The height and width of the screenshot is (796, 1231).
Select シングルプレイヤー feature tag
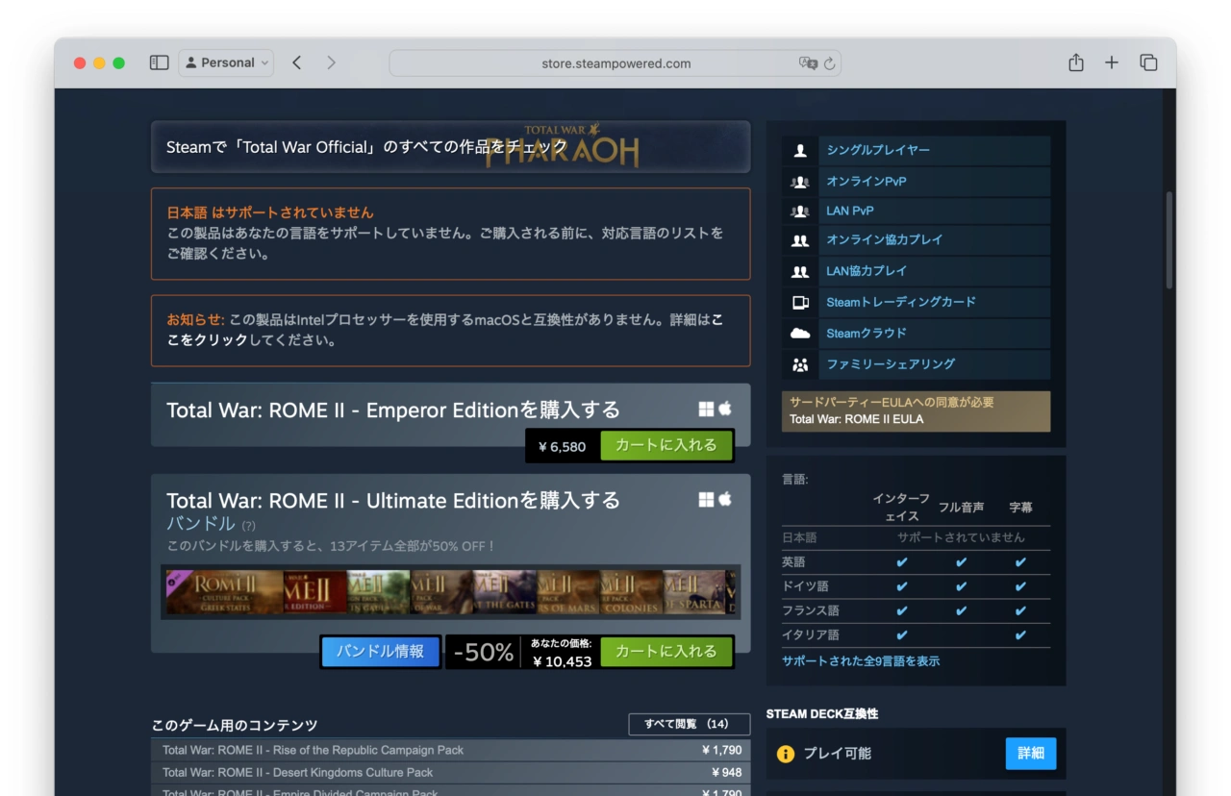click(877, 150)
